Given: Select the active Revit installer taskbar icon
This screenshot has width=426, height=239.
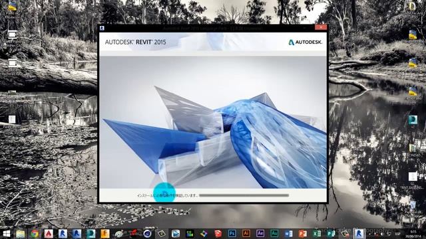Looking at the screenshot, I should 359,233.
